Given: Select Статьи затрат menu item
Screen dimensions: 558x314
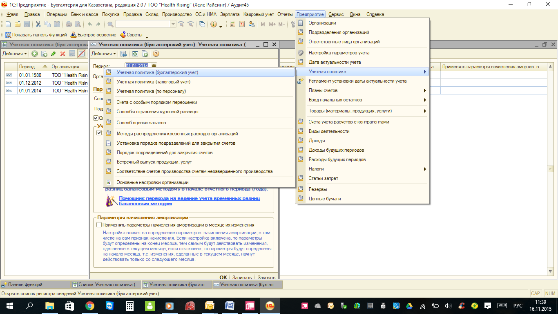Looking at the screenshot, I should 362,178.
